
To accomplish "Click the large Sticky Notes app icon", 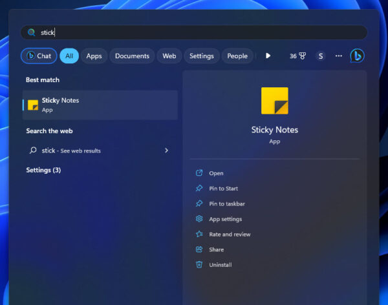I will [274, 101].
